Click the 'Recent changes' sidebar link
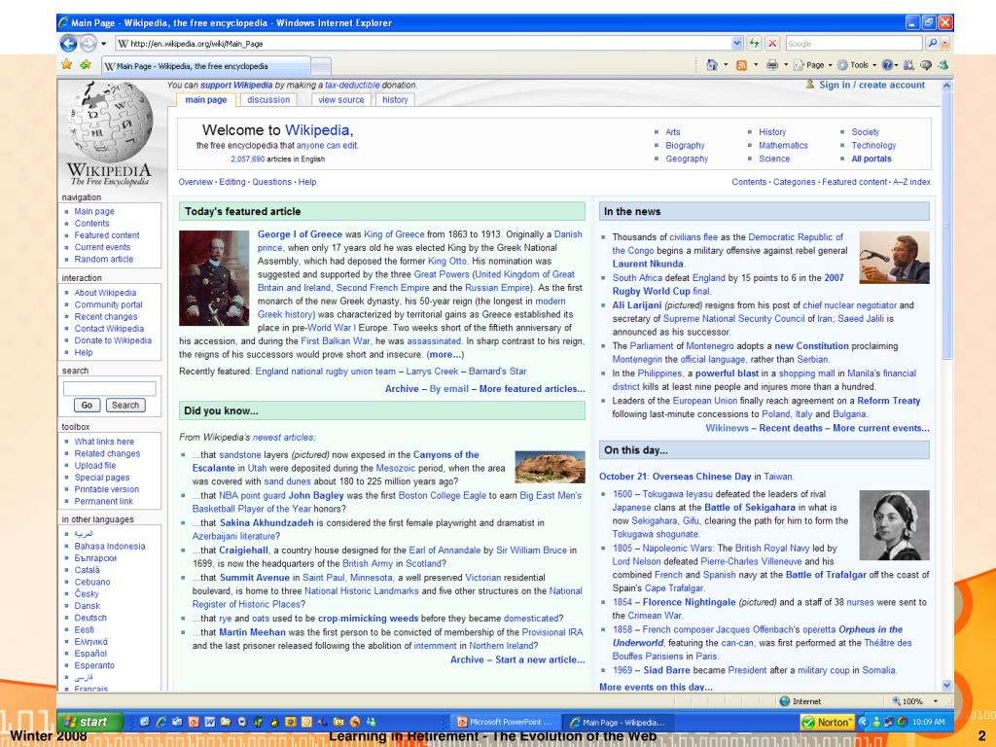The height and width of the screenshot is (747, 996). 105,317
